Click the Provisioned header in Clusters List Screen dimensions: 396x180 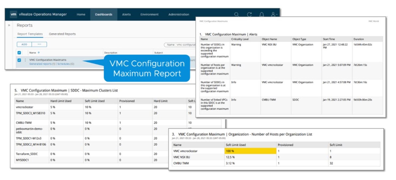(127, 101)
